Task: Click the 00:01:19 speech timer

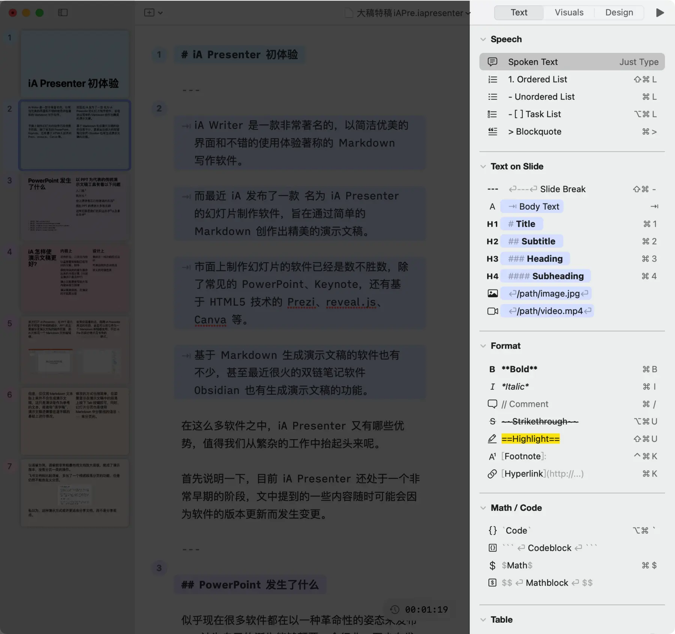Action: coord(420,610)
